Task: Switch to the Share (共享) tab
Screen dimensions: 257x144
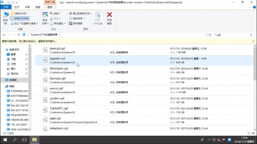Action: 27,7
